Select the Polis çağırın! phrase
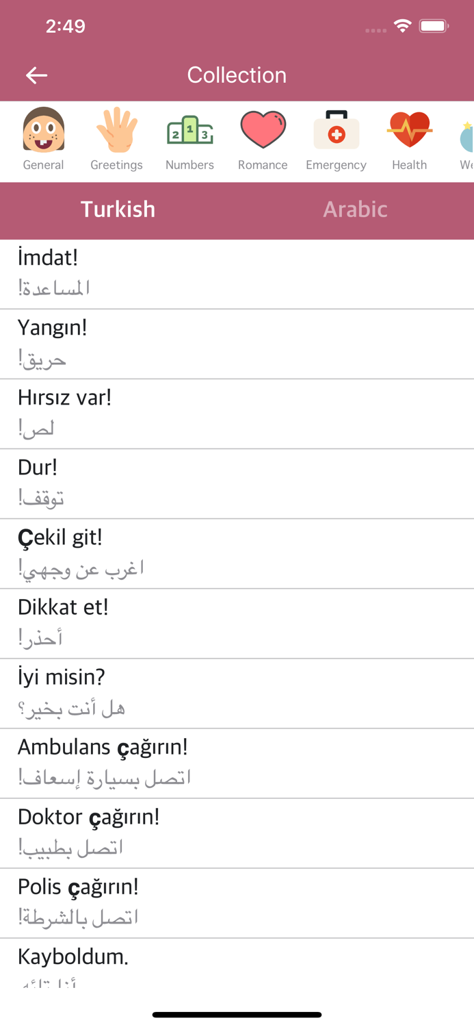Screen dimensions: 474x1027 click(237, 902)
